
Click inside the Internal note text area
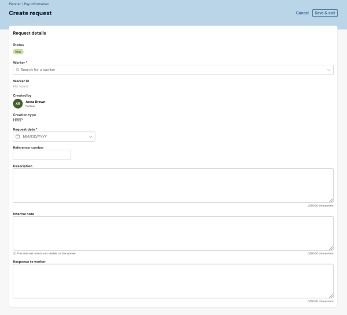[x=172, y=233]
